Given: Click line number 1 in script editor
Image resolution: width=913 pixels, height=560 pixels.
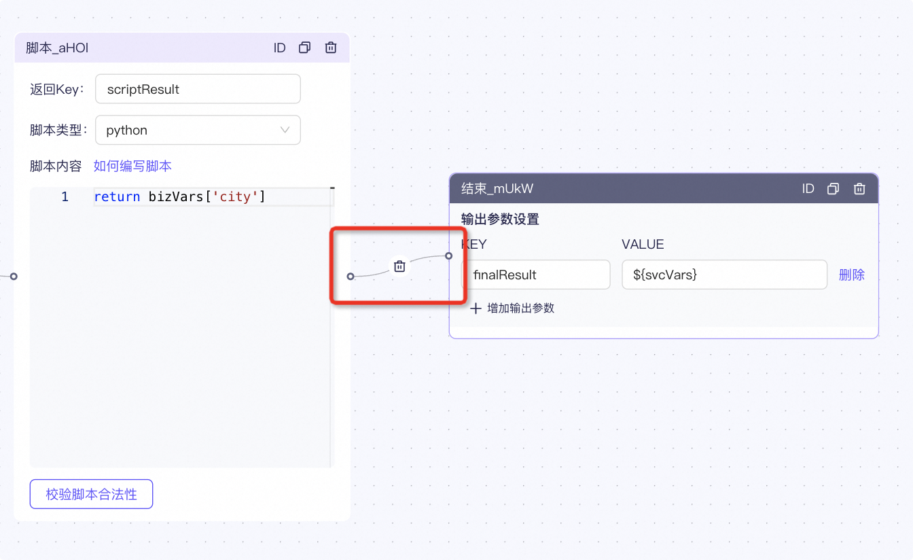Looking at the screenshot, I should [x=65, y=197].
